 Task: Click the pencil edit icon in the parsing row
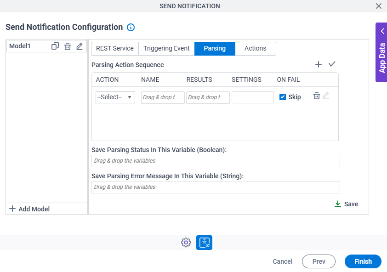tap(326, 96)
